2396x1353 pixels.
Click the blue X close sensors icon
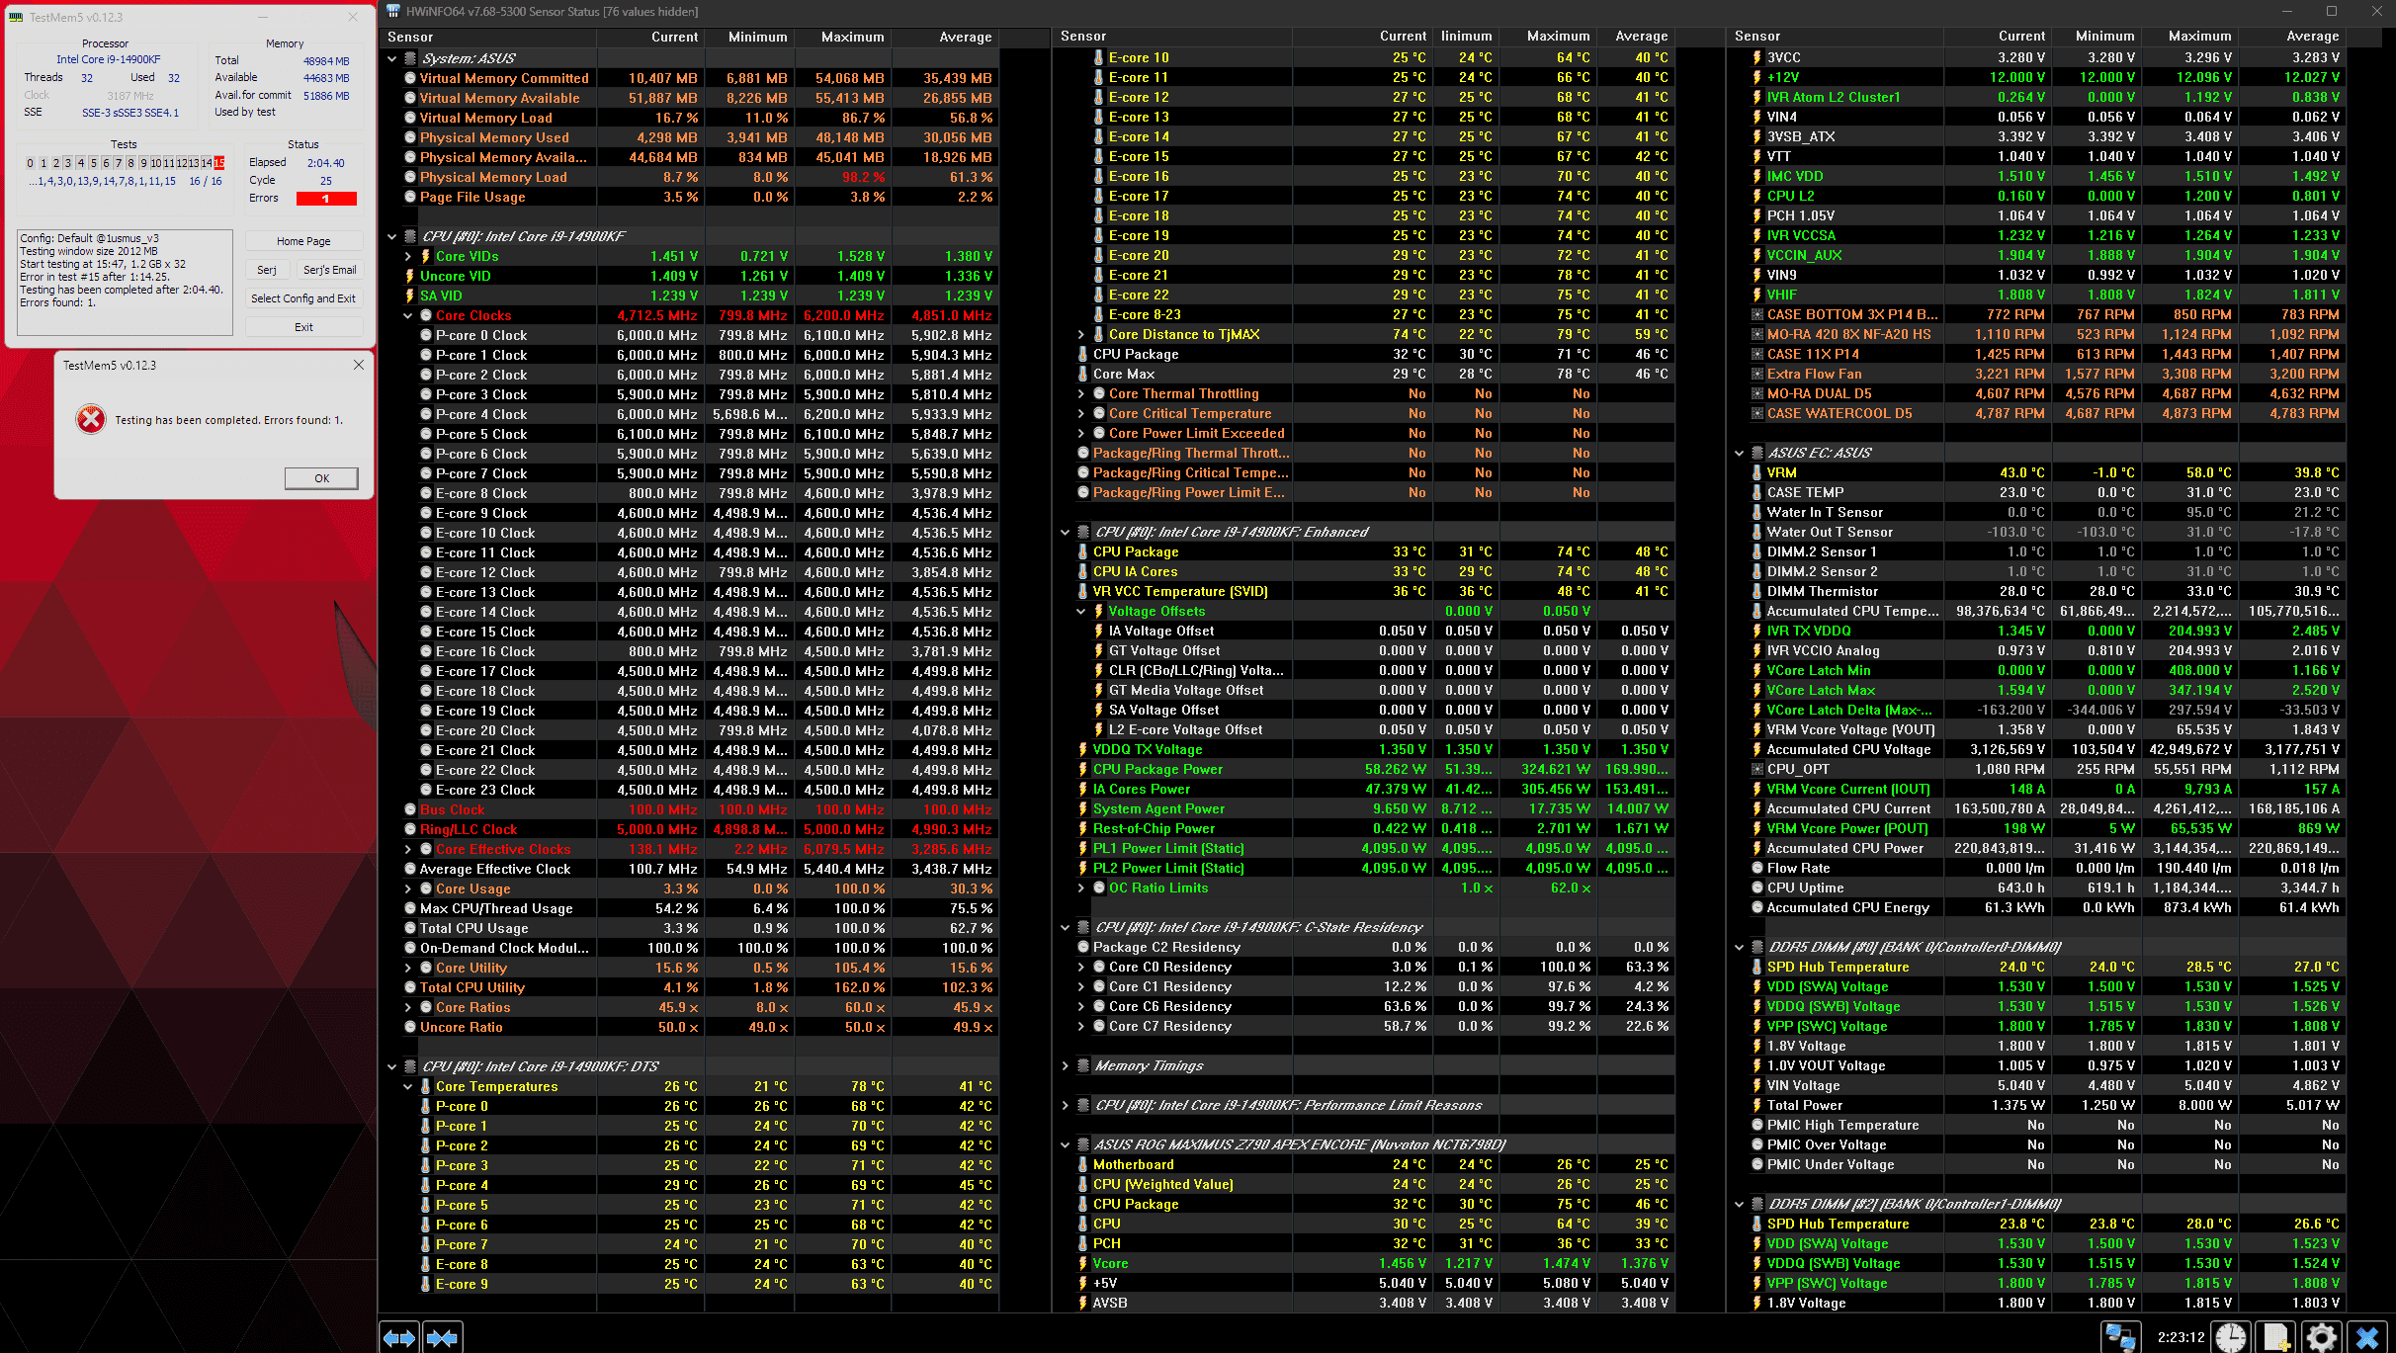(x=2367, y=1337)
